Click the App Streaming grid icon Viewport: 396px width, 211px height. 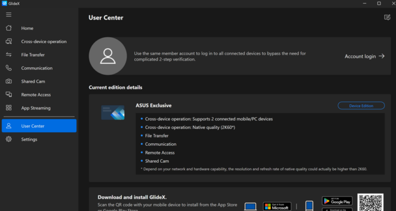pos(9,108)
